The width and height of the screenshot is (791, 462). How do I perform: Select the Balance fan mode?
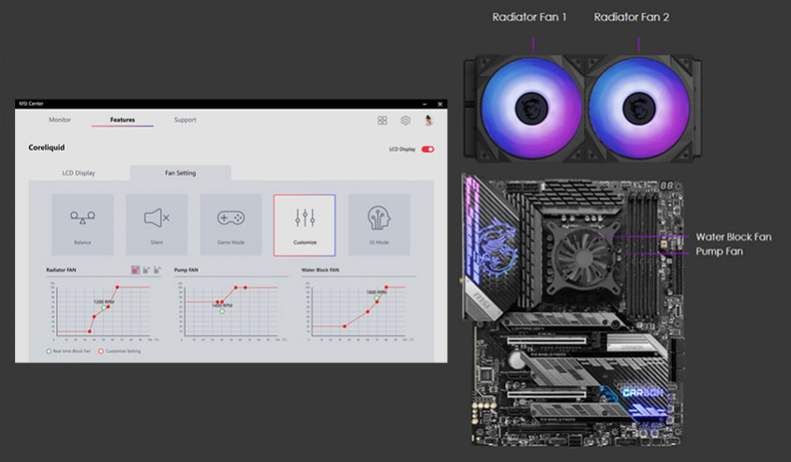(x=82, y=225)
